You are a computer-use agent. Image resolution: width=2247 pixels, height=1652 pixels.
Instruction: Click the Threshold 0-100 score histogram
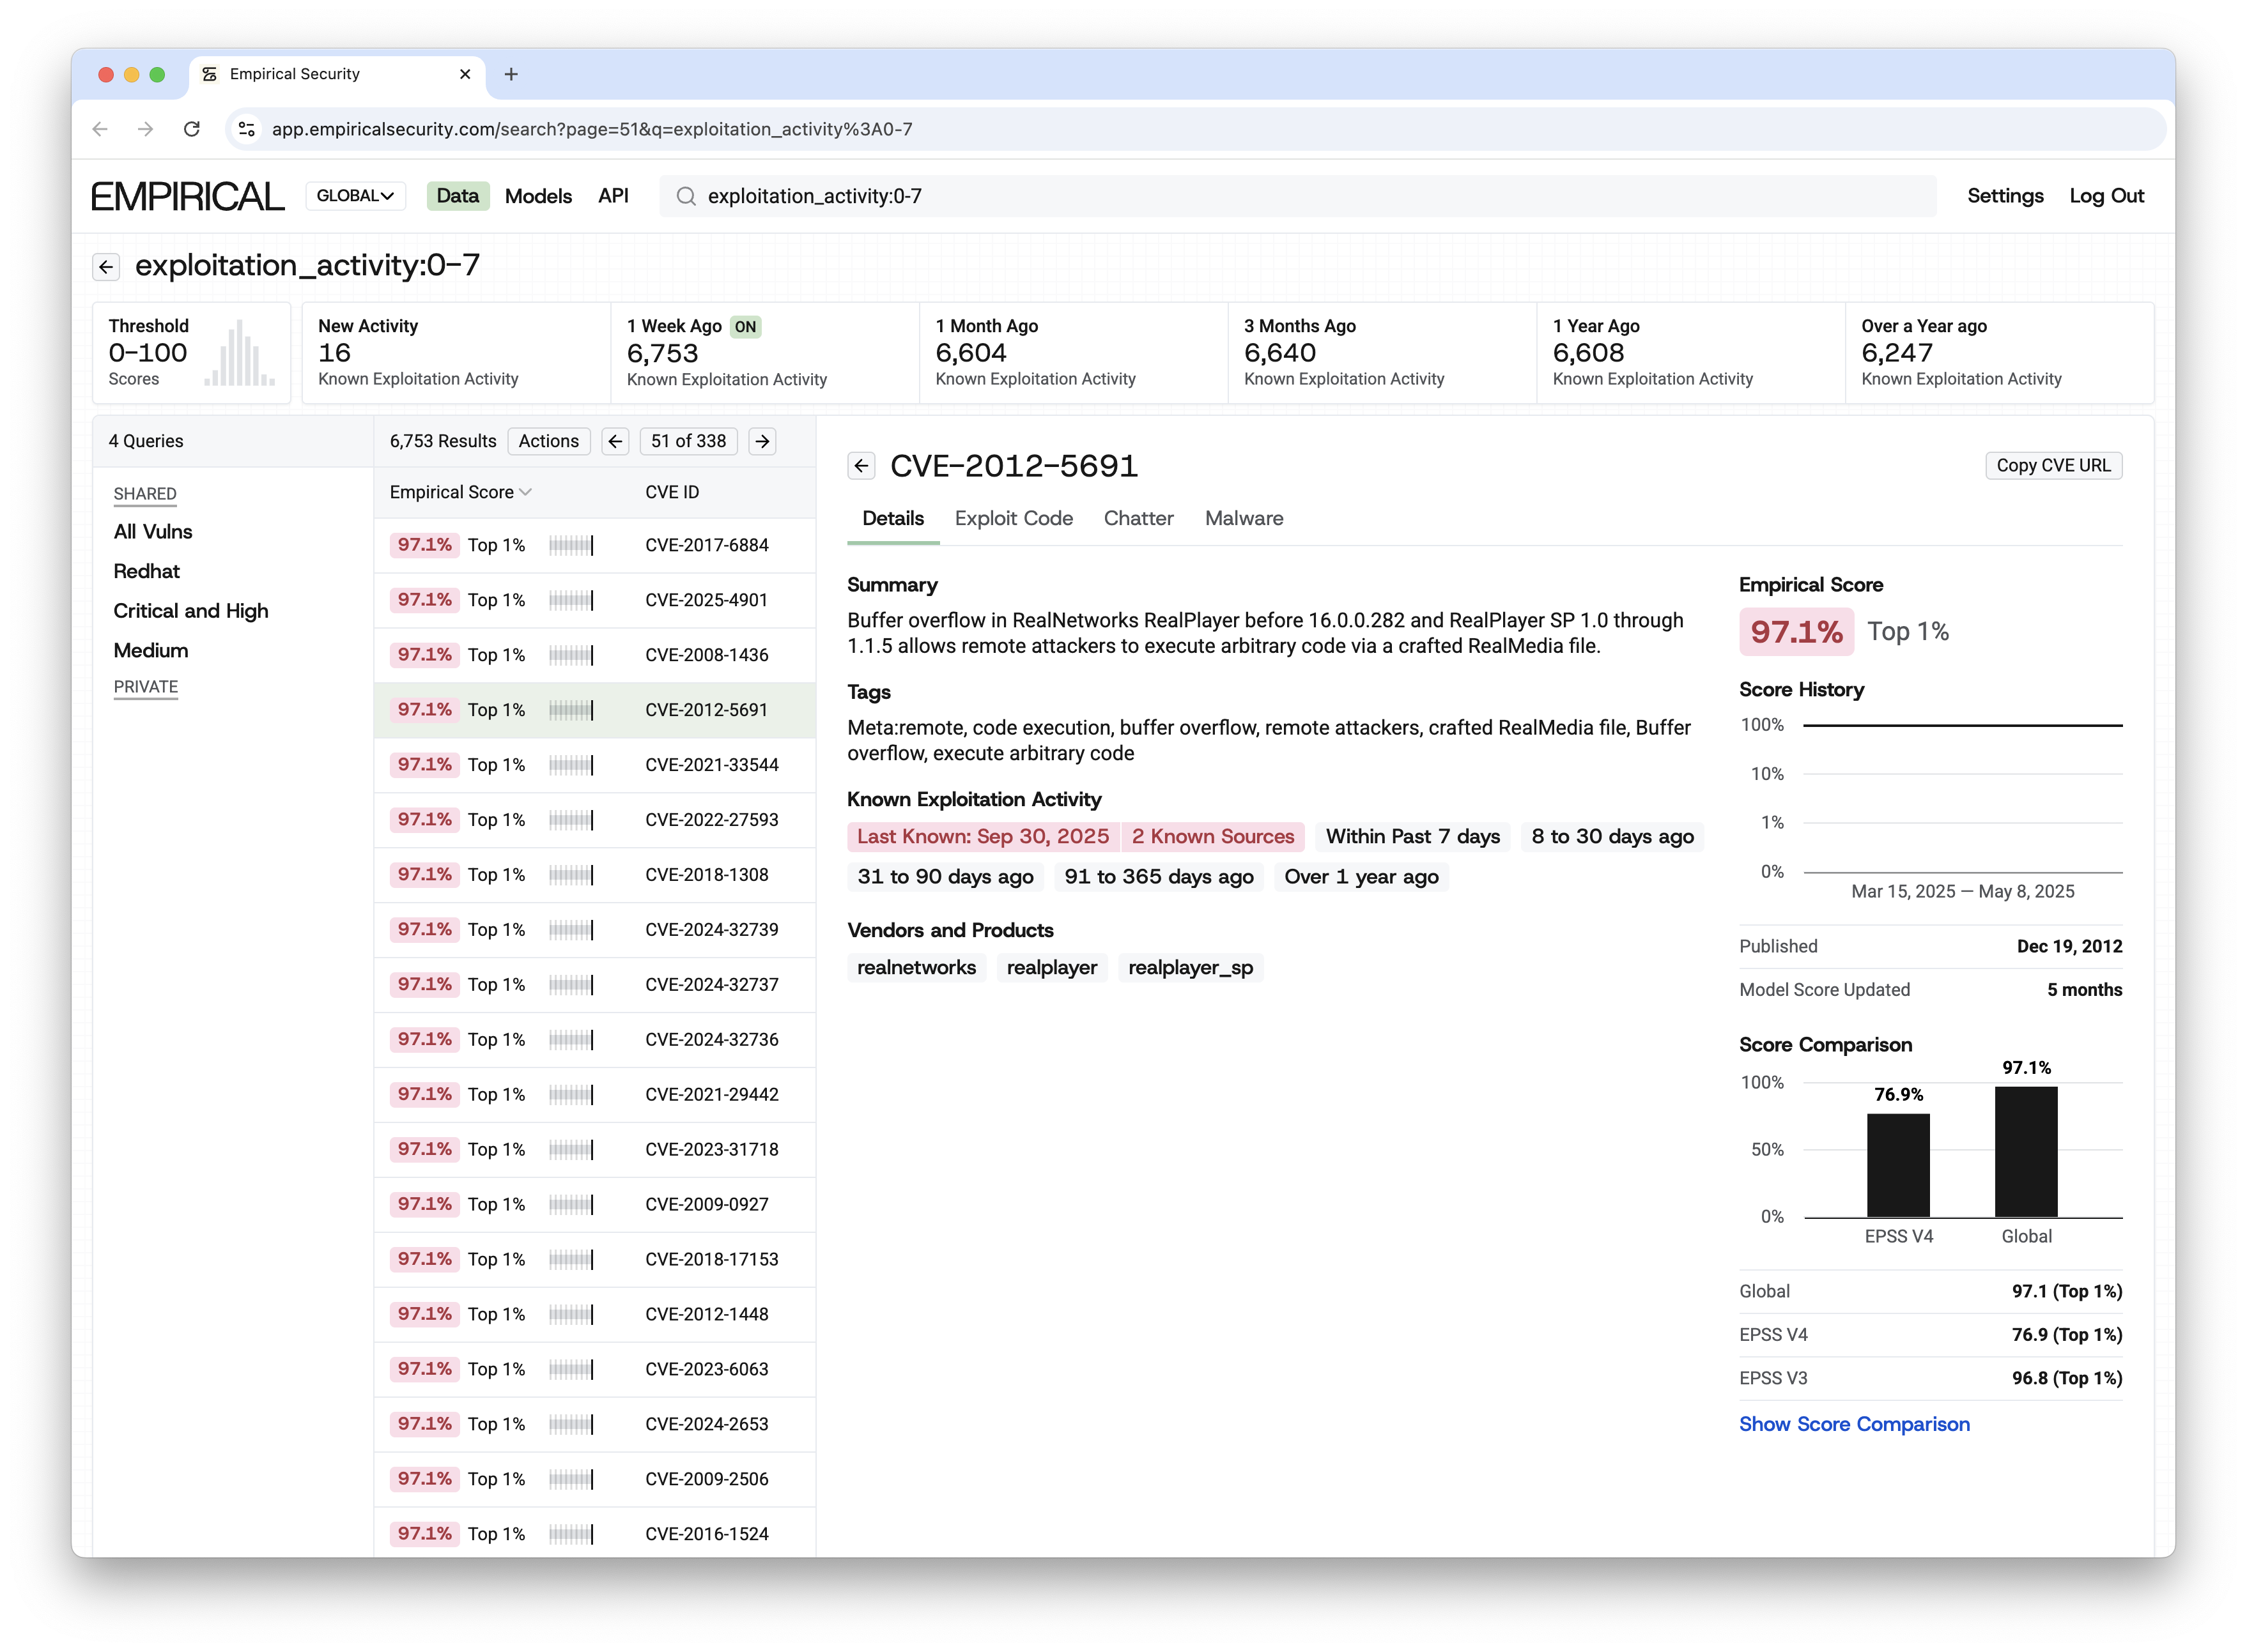(239, 353)
